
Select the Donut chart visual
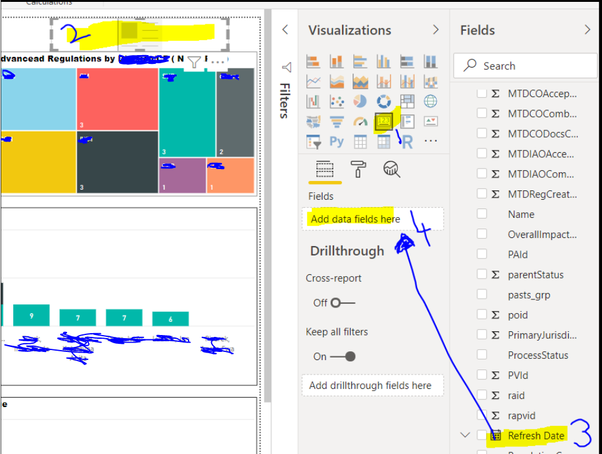(384, 101)
